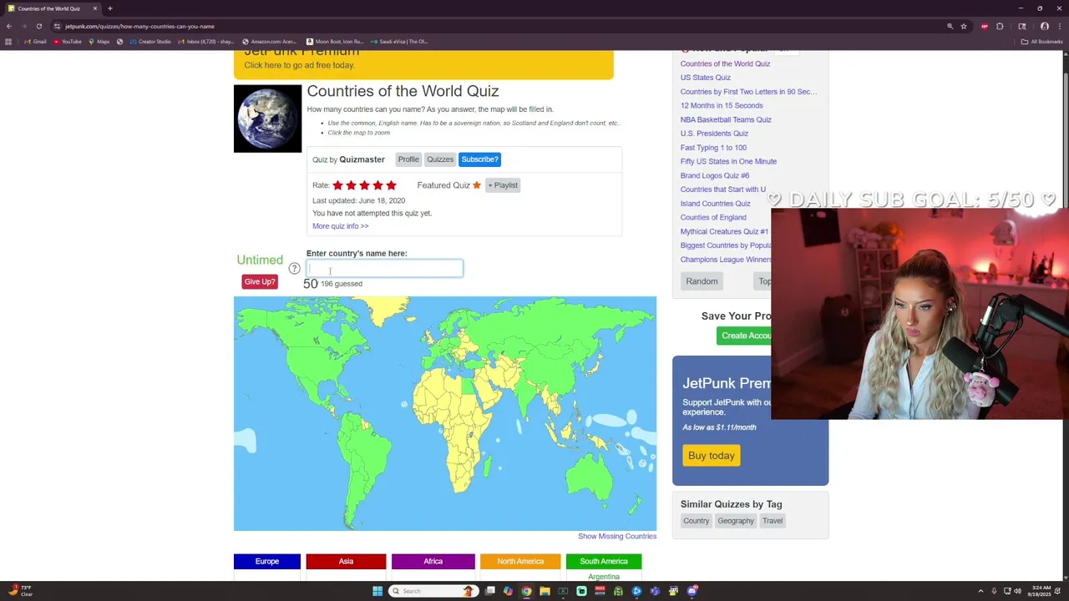Click Show Missing Countries link

(617, 537)
